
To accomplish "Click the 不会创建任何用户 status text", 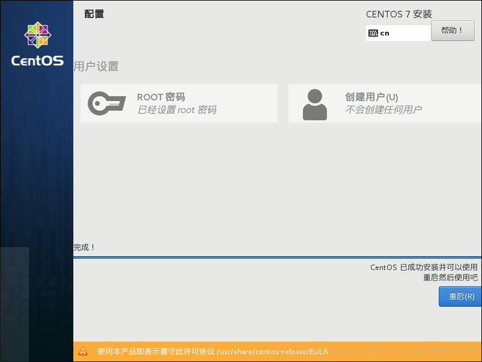I will click(383, 109).
